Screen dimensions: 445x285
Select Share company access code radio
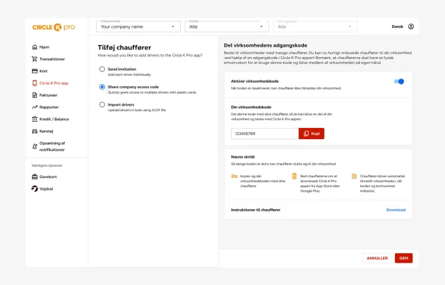[102, 87]
